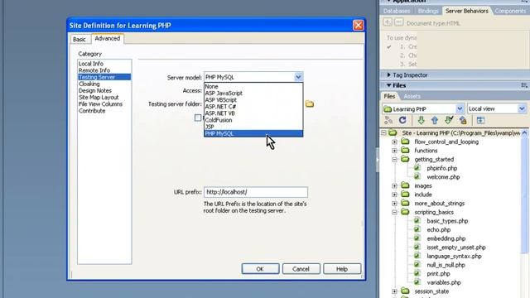The width and height of the screenshot is (530, 298).
Task: Open the Files panel options menu icon
Action: 524,85
